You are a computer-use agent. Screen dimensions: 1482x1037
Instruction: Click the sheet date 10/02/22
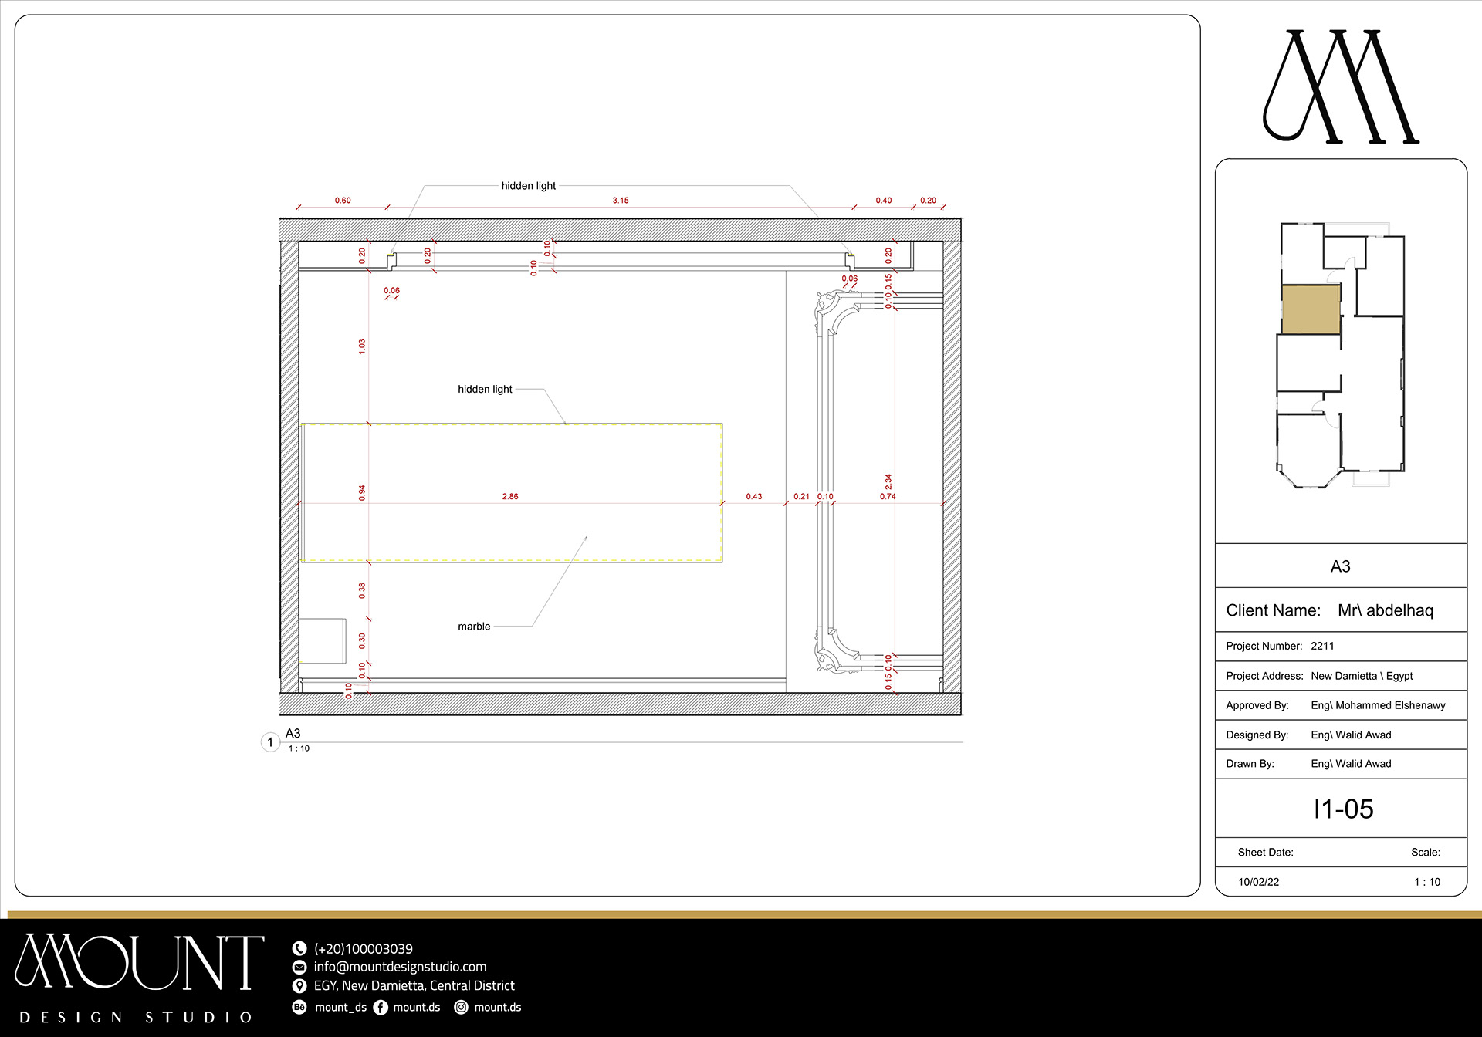(x=1258, y=882)
